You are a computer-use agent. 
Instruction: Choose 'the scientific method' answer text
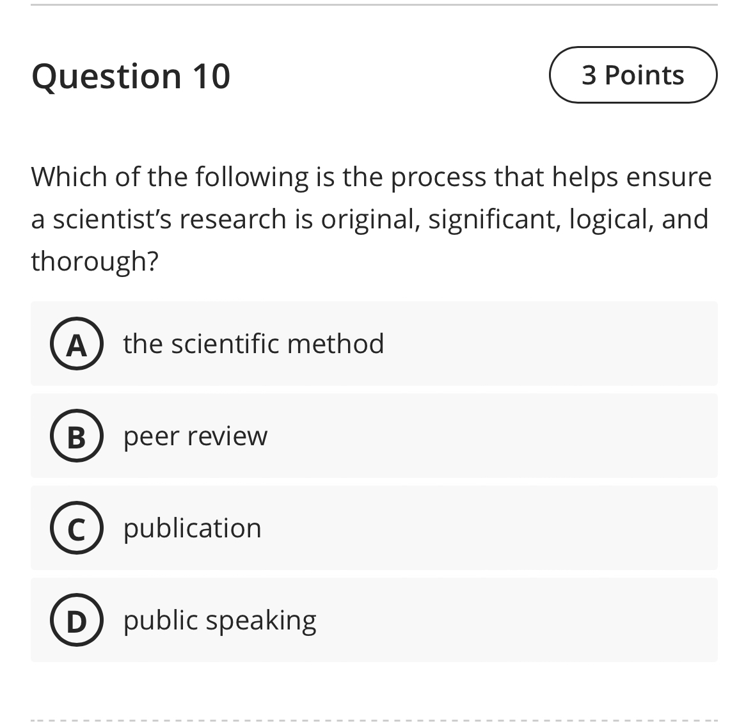(253, 344)
